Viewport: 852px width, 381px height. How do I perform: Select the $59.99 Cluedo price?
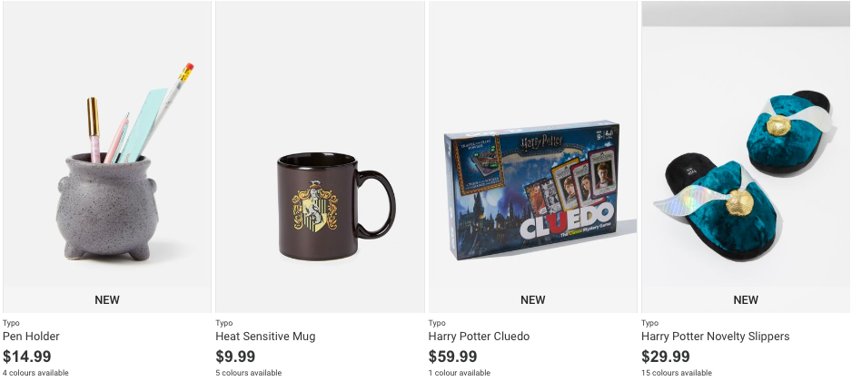452,357
